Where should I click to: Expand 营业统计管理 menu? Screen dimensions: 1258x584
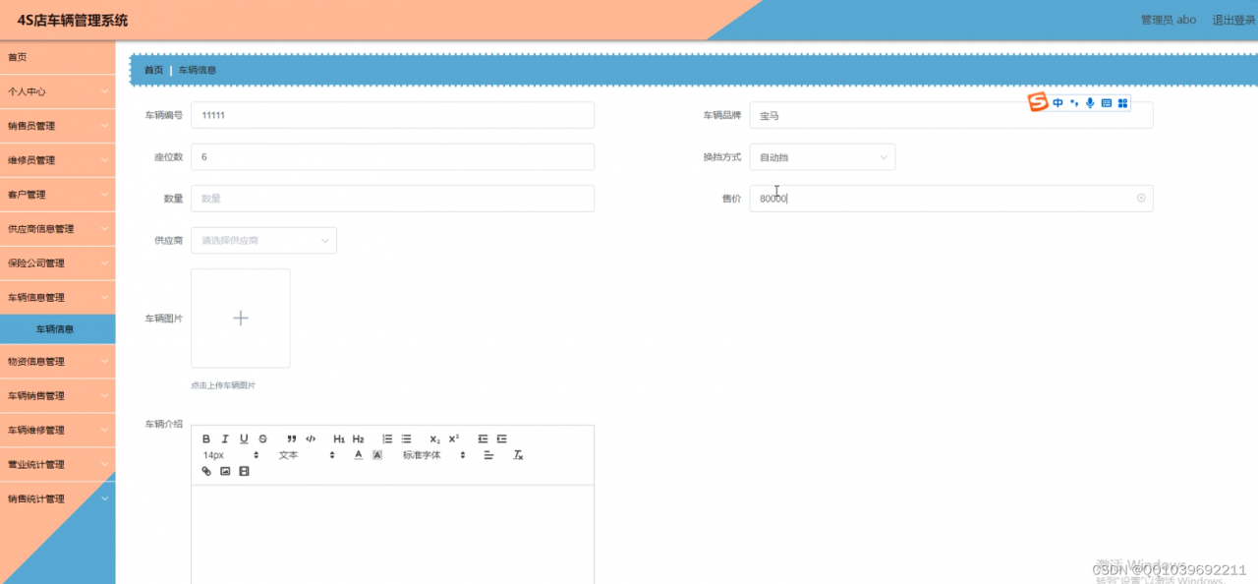pyautogui.click(x=57, y=464)
